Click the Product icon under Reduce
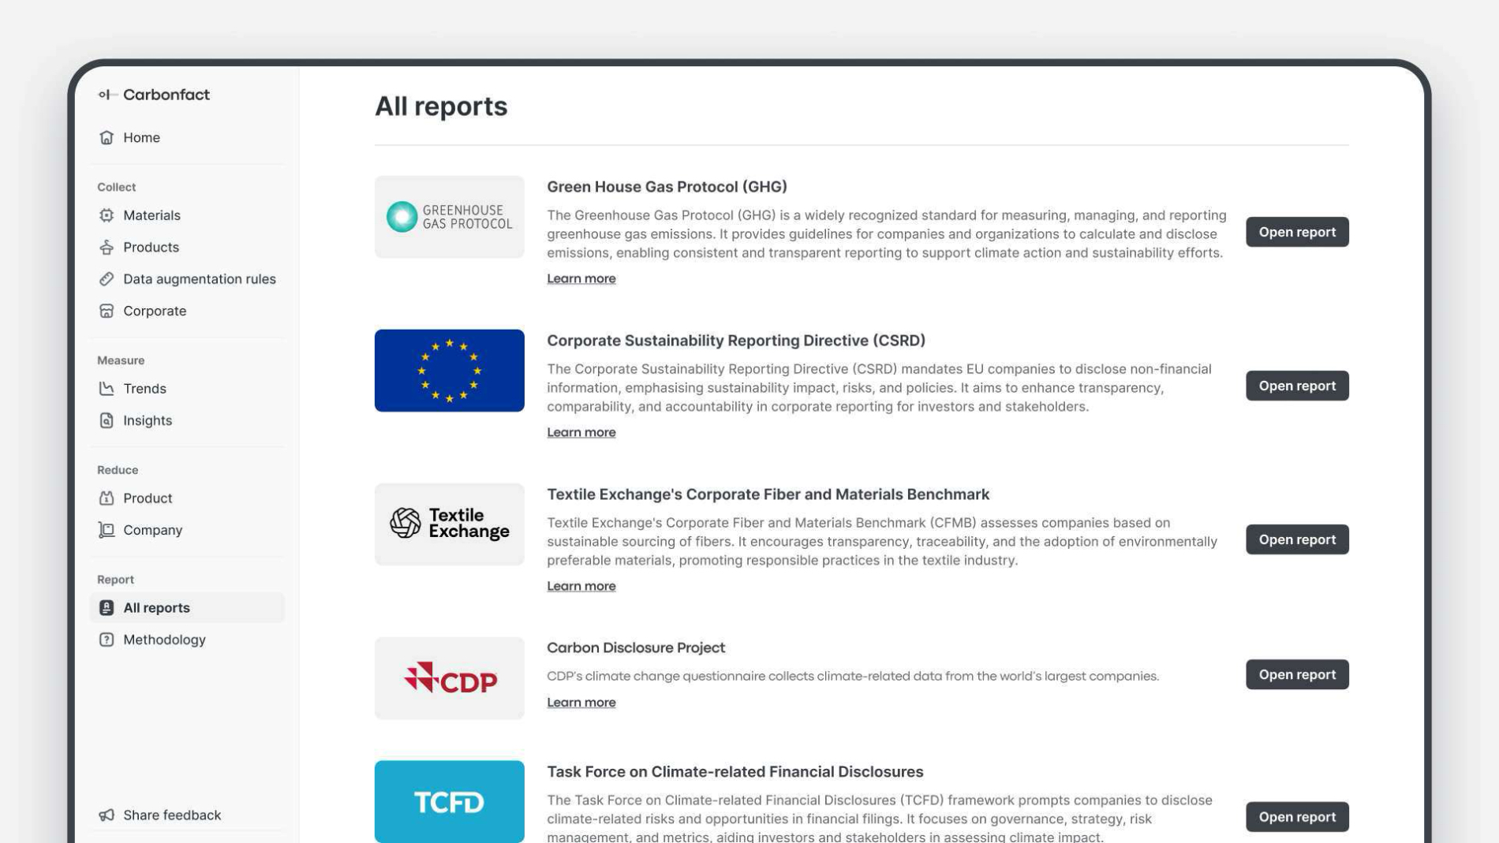Screen dimensions: 1499x843 (107, 498)
